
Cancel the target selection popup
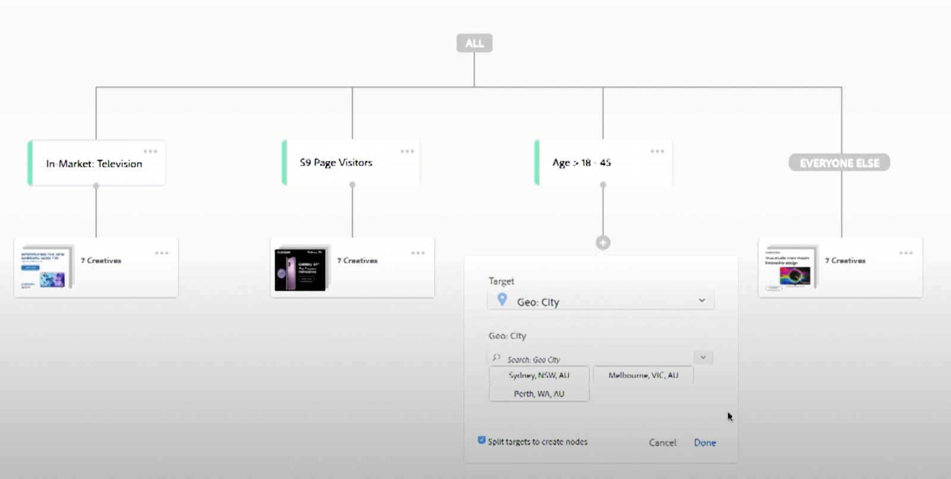662,443
